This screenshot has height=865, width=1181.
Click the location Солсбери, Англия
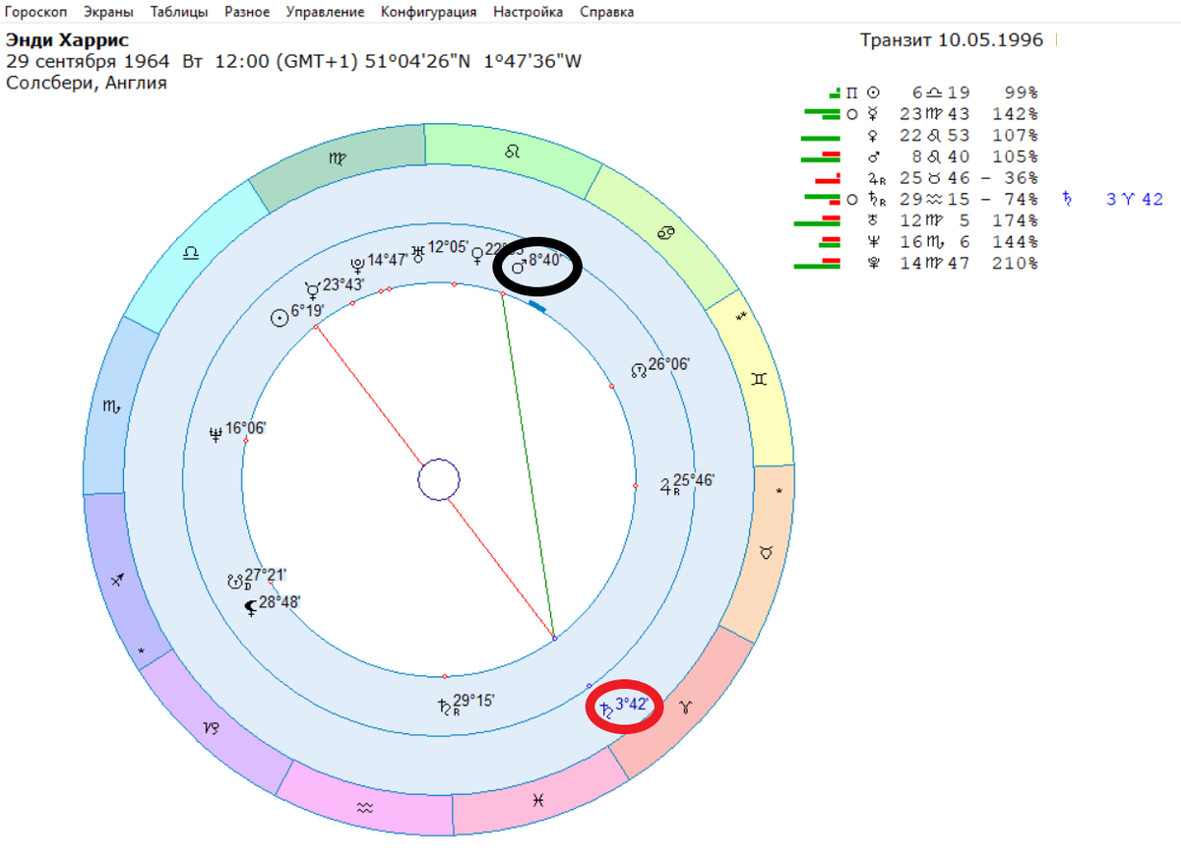point(87,83)
